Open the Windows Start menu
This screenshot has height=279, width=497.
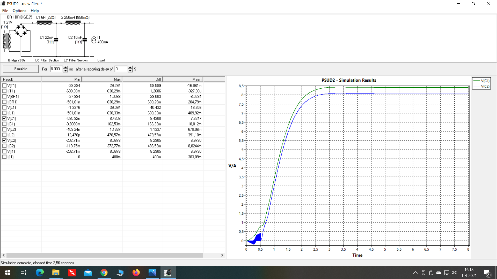point(8,273)
